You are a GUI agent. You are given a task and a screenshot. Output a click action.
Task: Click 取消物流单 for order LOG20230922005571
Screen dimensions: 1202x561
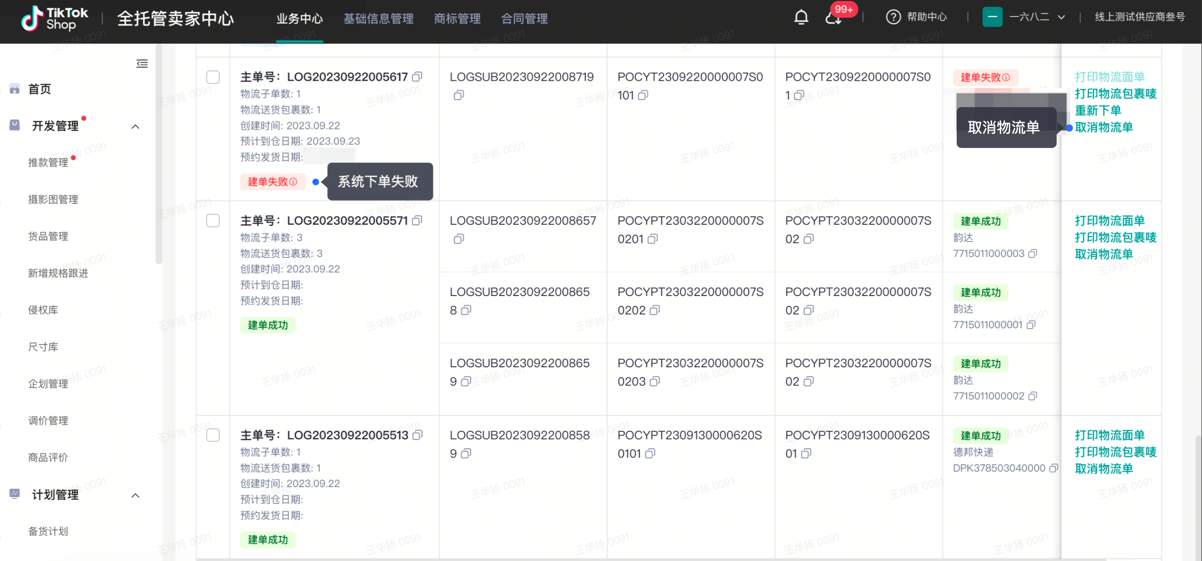coord(1104,254)
